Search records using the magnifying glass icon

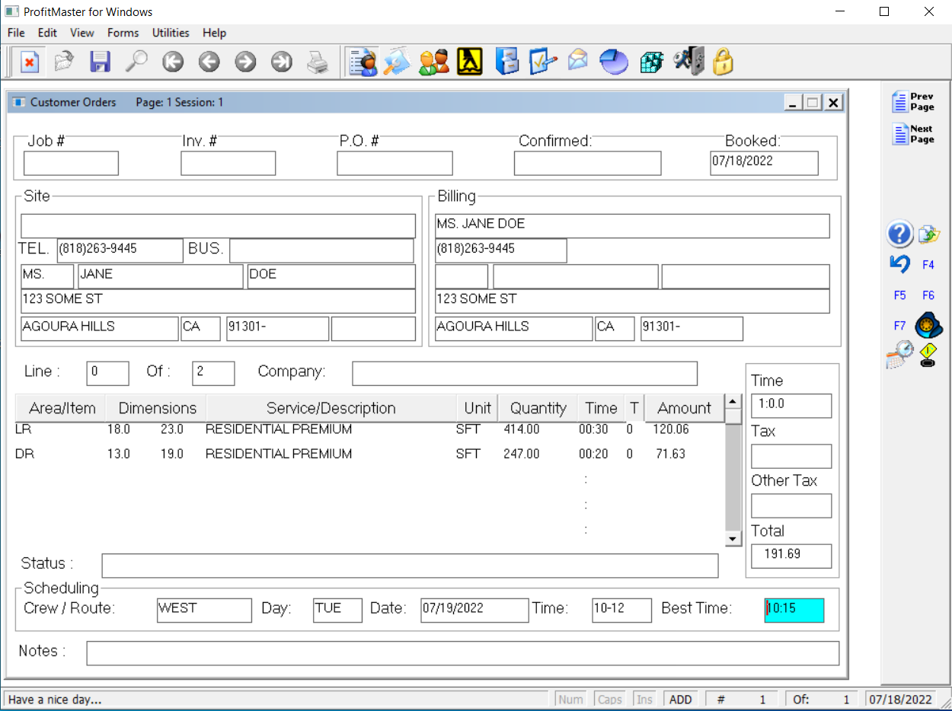point(136,62)
